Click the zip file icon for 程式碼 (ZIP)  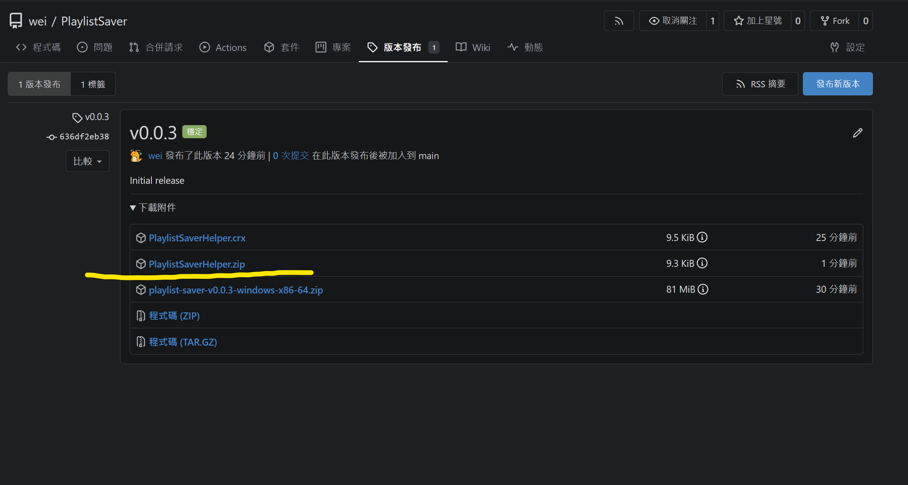coord(141,316)
